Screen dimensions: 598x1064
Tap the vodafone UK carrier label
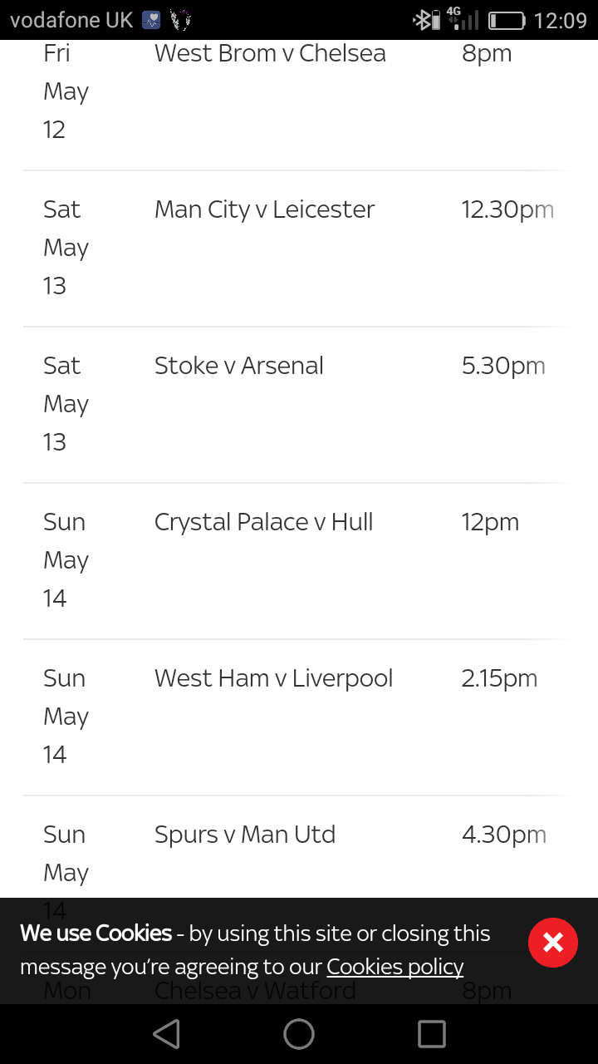(x=71, y=20)
